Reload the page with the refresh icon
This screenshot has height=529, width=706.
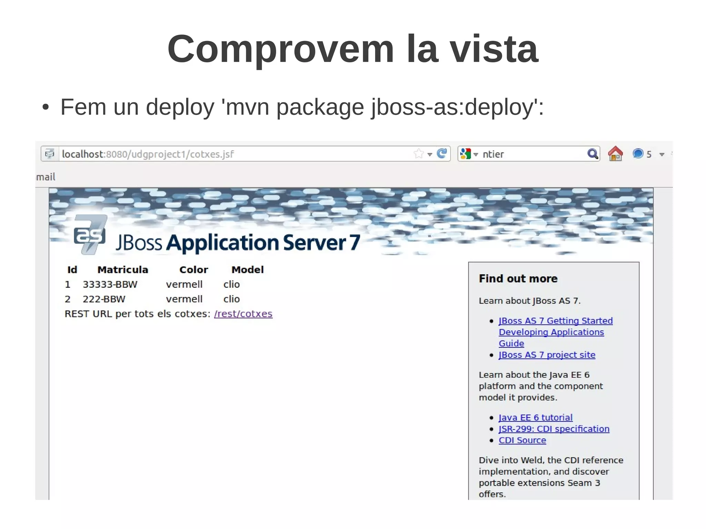[x=442, y=153]
